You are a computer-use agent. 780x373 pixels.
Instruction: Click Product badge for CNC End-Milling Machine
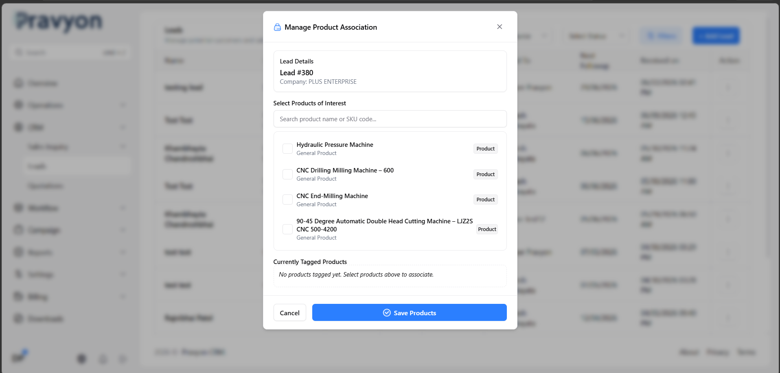pyautogui.click(x=485, y=200)
